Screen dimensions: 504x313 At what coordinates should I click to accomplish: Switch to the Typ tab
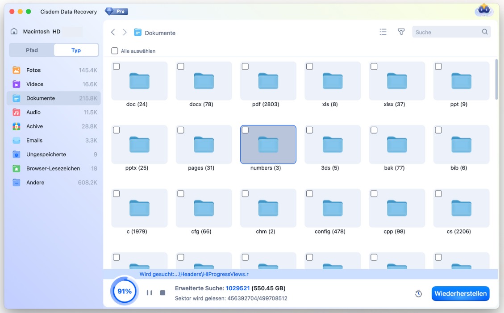pos(76,50)
